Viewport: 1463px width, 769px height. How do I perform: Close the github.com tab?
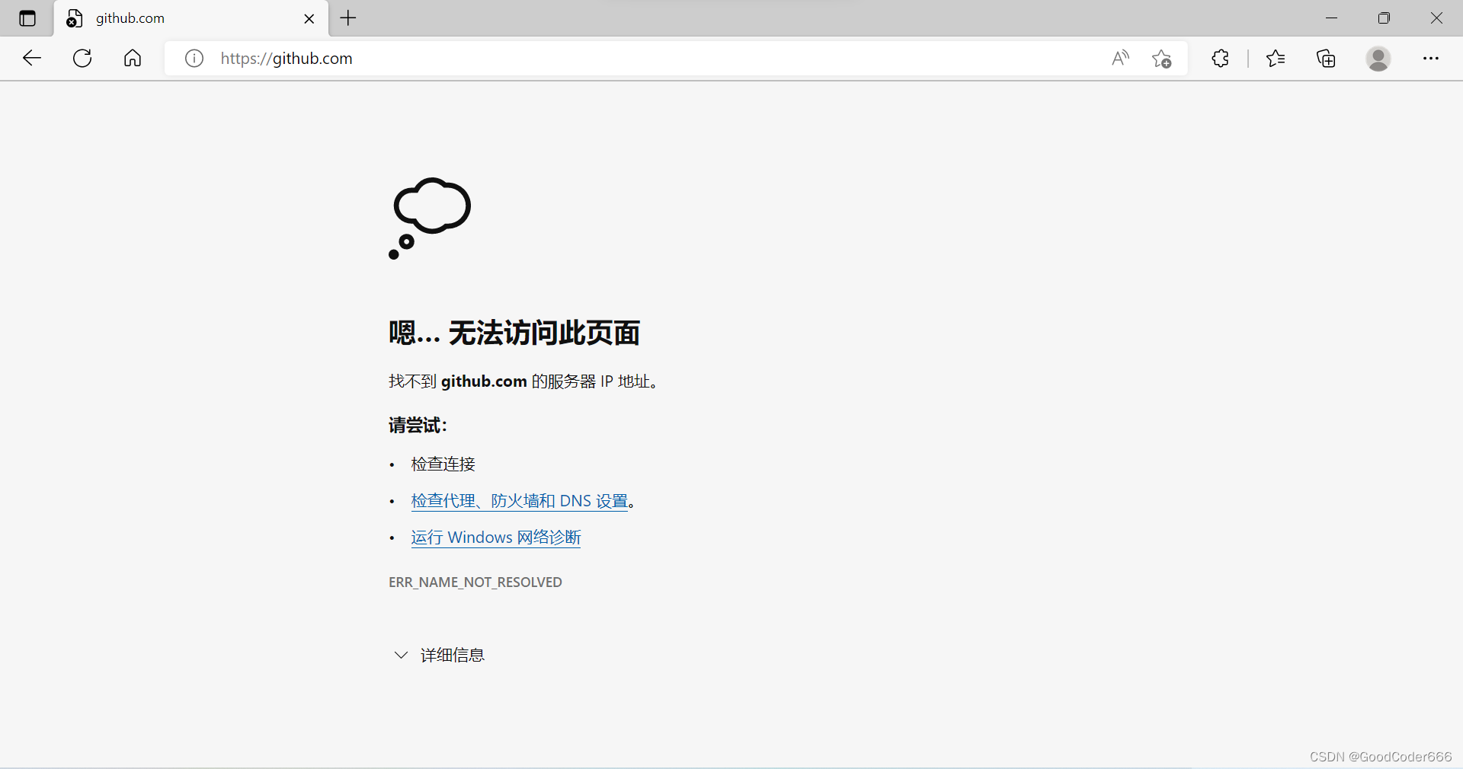click(309, 18)
